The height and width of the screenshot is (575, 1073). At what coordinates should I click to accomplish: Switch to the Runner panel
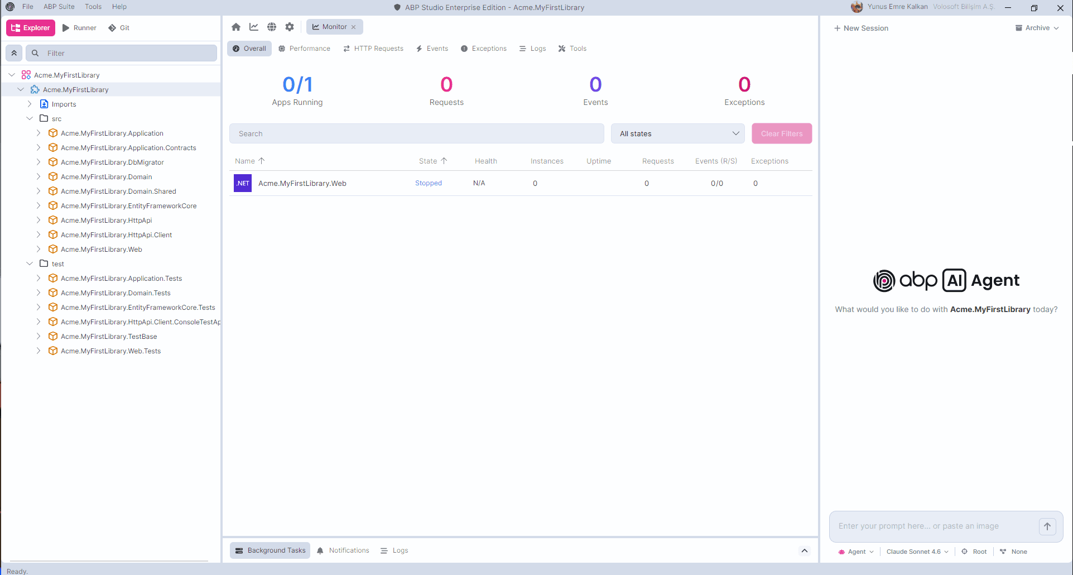[79, 28]
